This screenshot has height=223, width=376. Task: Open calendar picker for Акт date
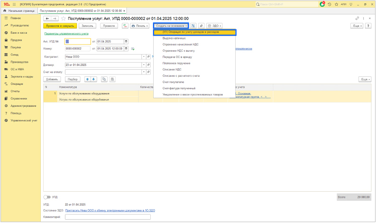(x=126, y=41)
